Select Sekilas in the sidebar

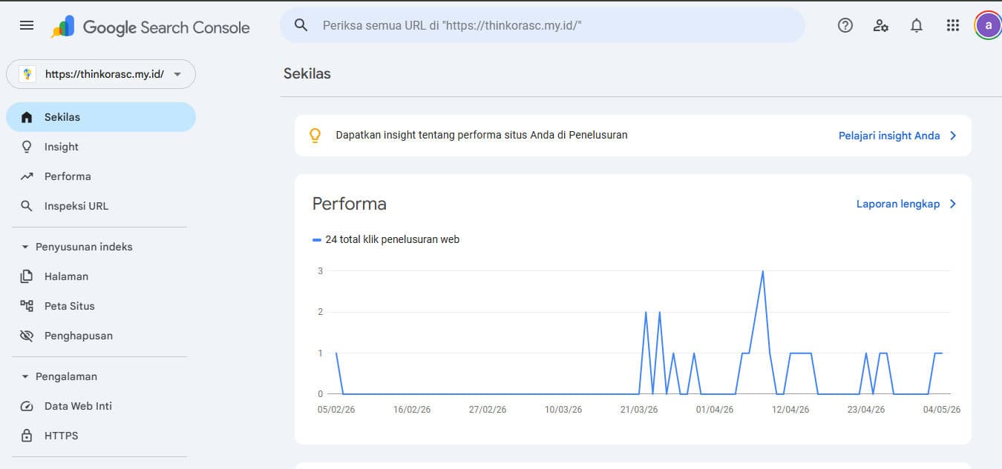click(101, 117)
